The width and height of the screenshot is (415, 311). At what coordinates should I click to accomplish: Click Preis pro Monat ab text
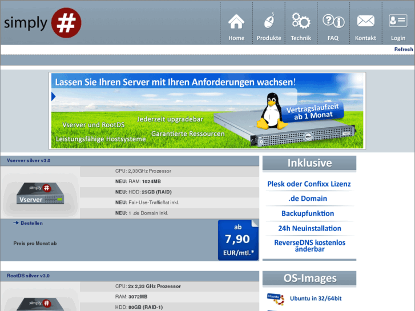coord(35,244)
